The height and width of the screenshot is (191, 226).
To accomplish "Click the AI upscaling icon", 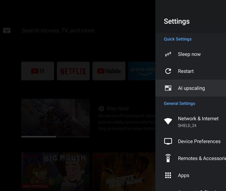I will pos(168,88).
